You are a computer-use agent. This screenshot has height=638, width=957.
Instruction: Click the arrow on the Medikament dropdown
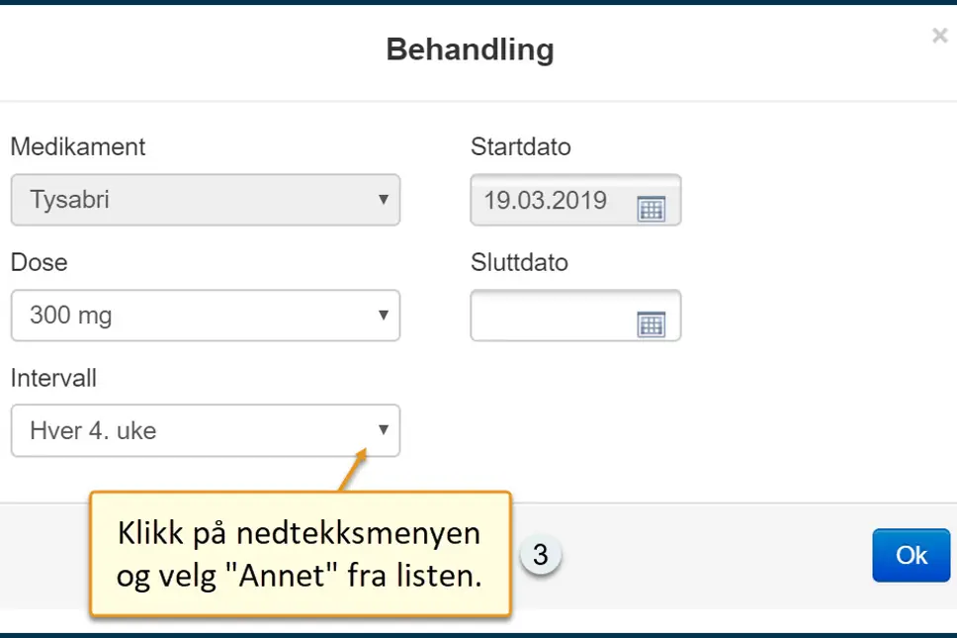coord(384,200)
